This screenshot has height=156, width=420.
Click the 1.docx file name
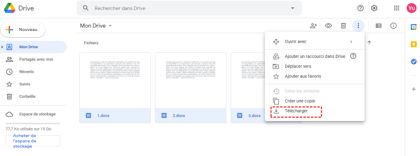click(x=103, y=116)
